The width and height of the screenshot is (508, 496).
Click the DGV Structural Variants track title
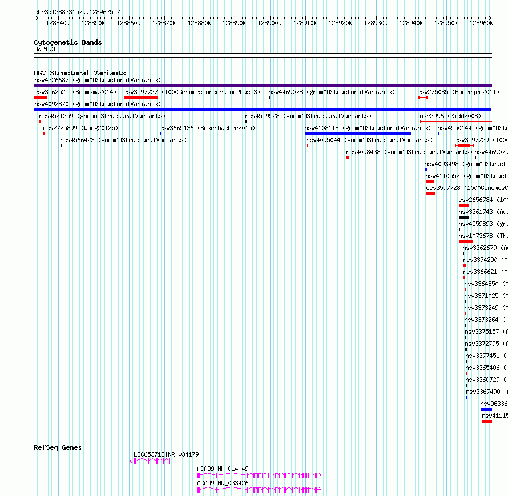[x=80, y=73]
